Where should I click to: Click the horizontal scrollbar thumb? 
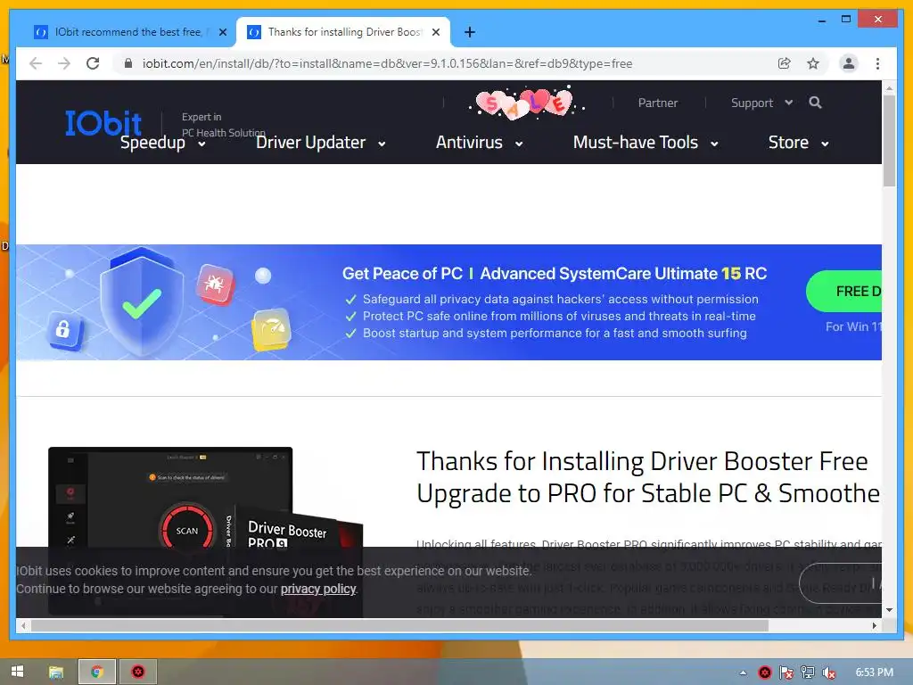399,625
